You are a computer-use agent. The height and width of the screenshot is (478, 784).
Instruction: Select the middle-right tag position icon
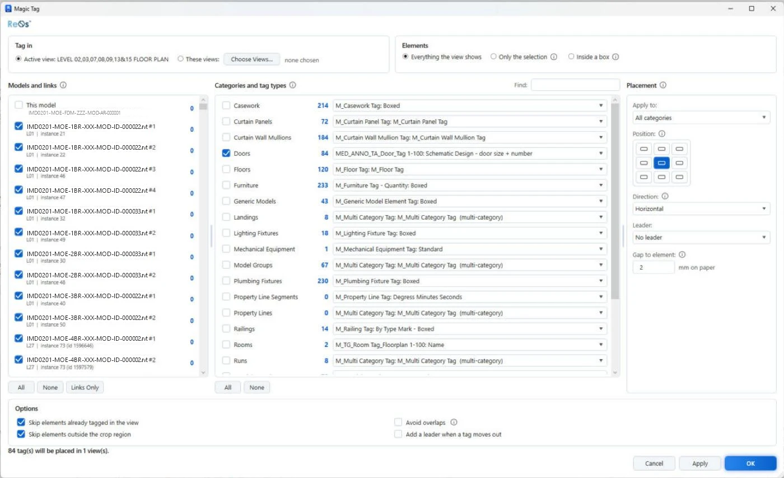pyautogui.click(x=679, y=163)
